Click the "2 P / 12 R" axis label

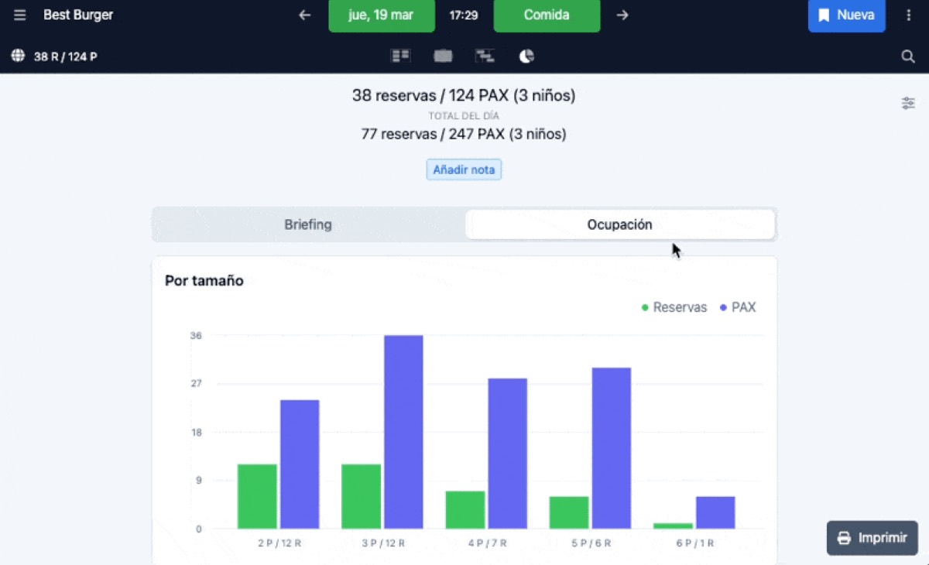click(279, 543)
